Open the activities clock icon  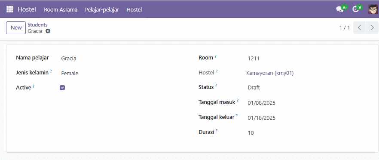(x=355, y=9)
